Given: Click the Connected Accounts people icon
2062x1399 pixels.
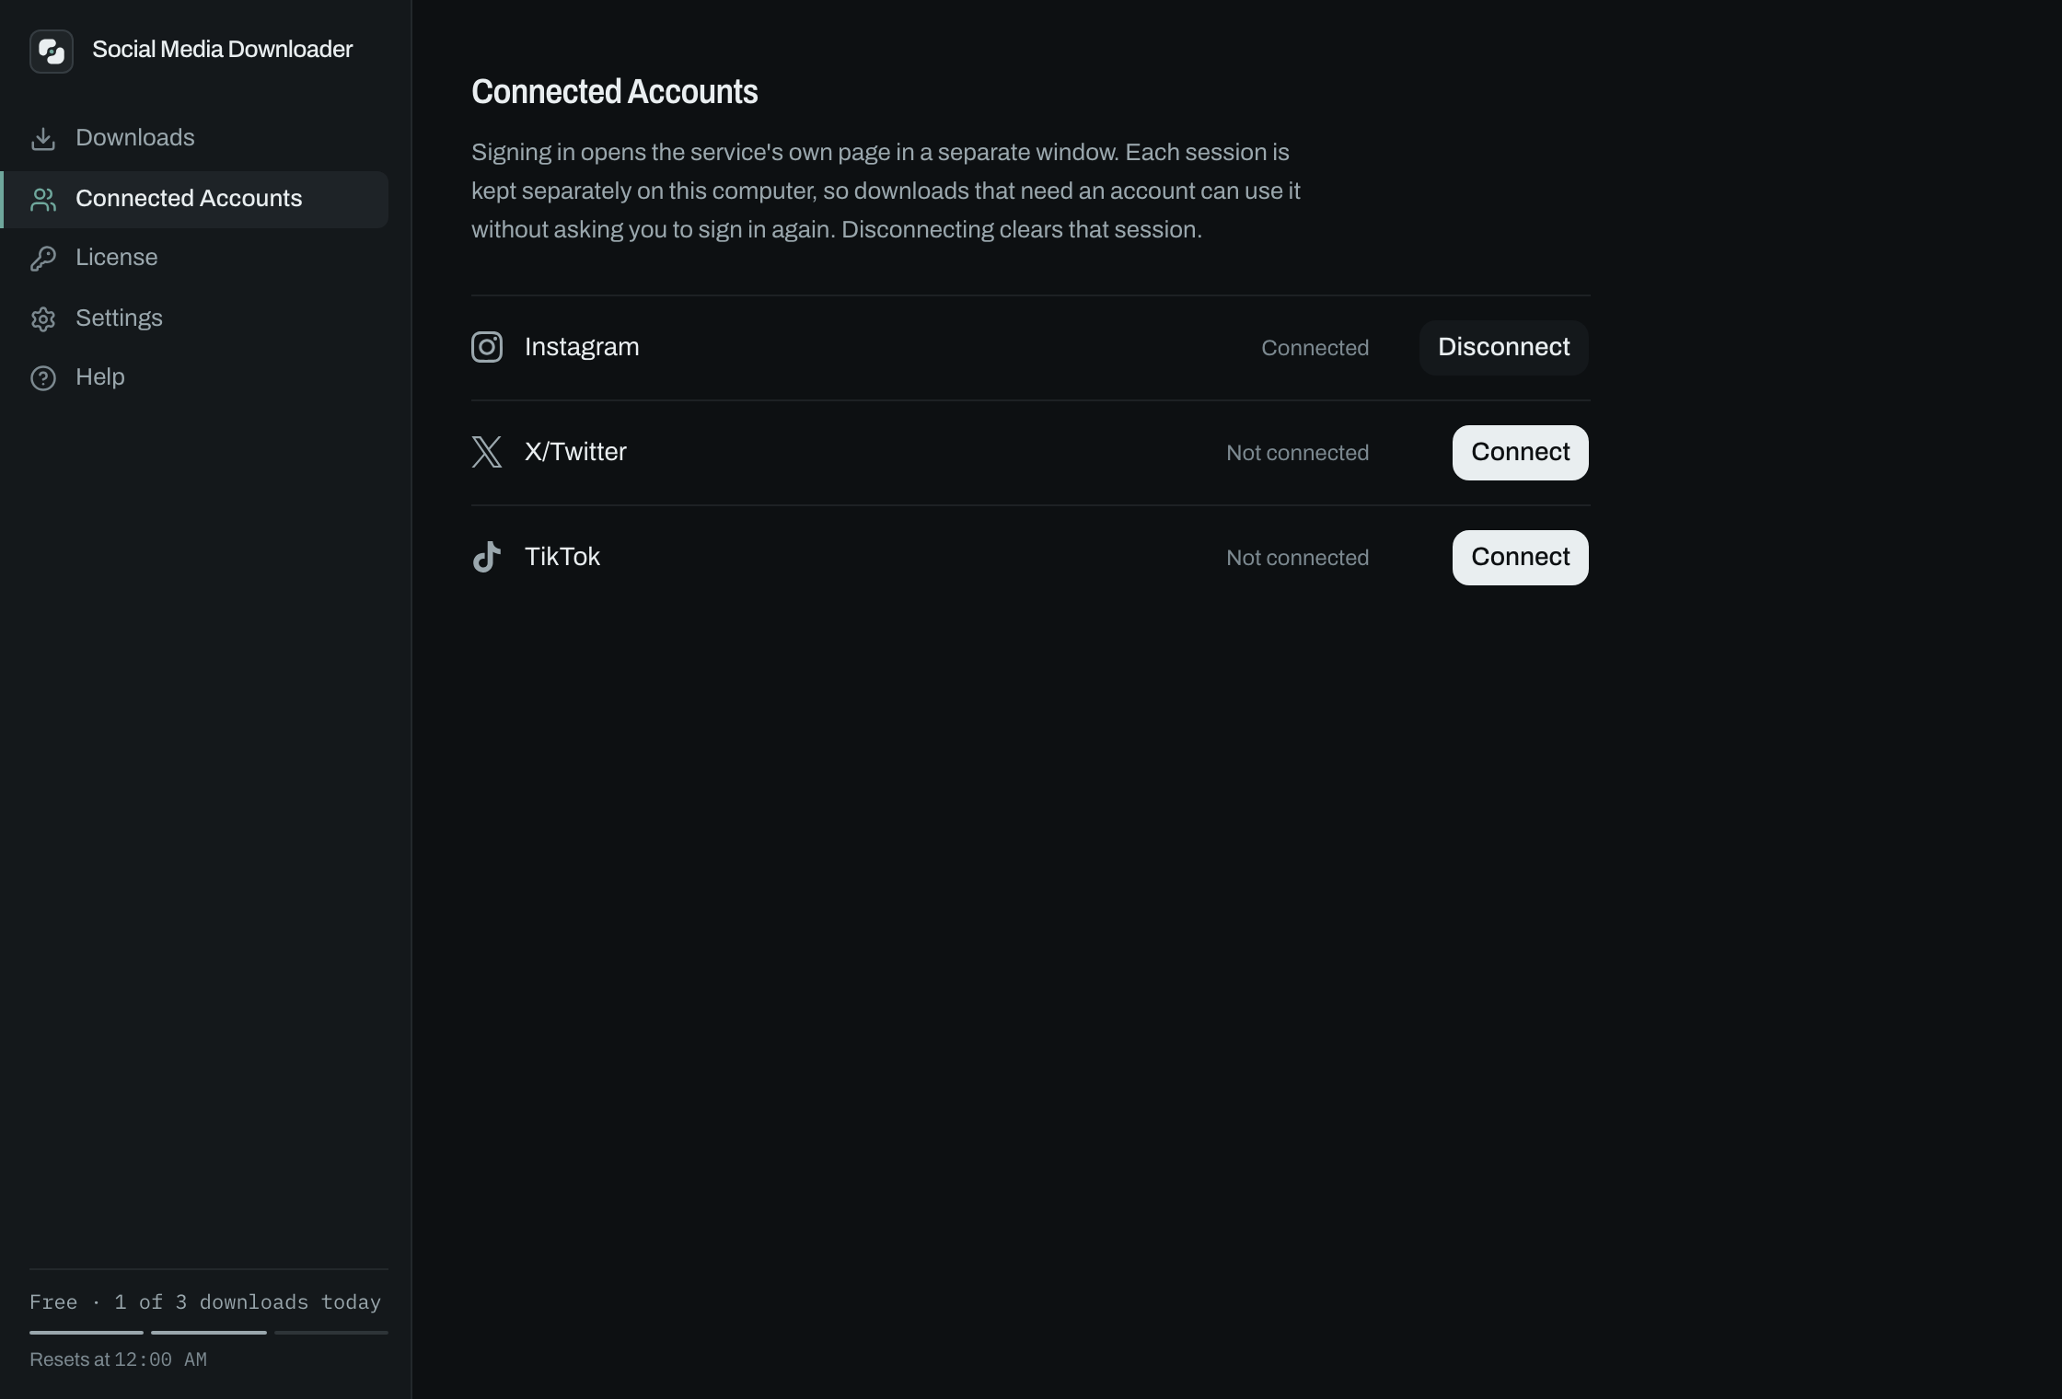Looking at the screenshot, I should click(43, 199).
